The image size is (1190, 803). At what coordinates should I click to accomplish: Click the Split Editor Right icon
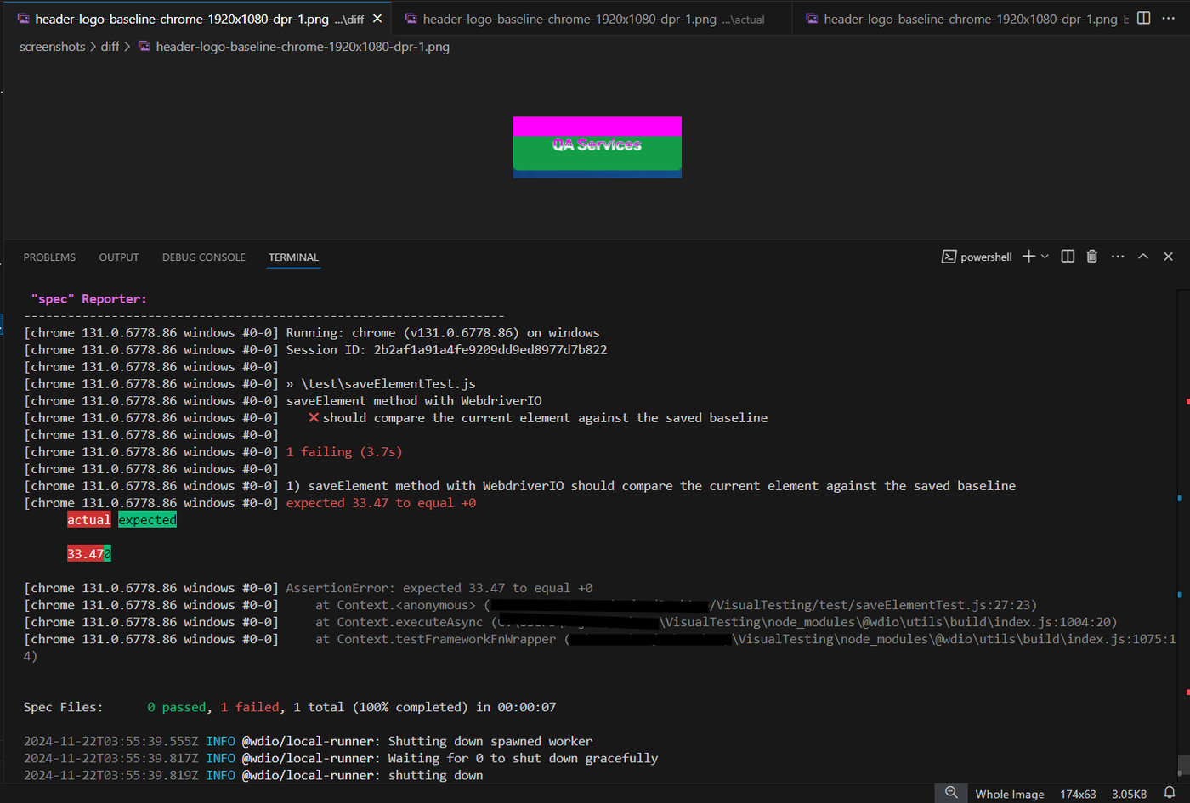tap(1143, 19)
